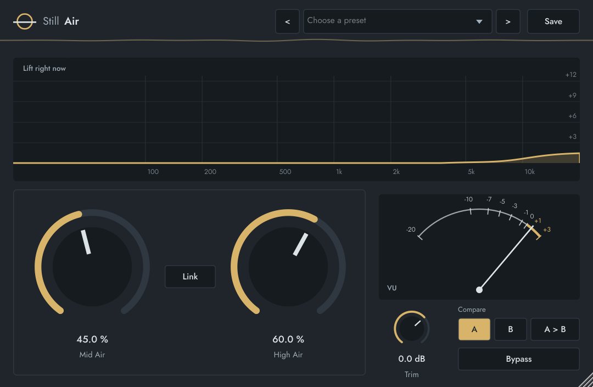Click the 500 frequency label
The image size is (593, 387).
click(285, 172)
